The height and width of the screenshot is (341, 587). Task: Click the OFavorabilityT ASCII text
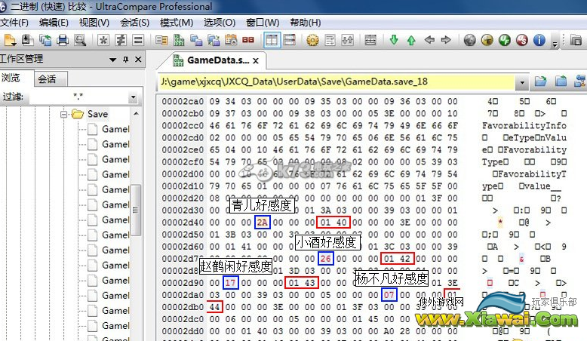[529, 174]
